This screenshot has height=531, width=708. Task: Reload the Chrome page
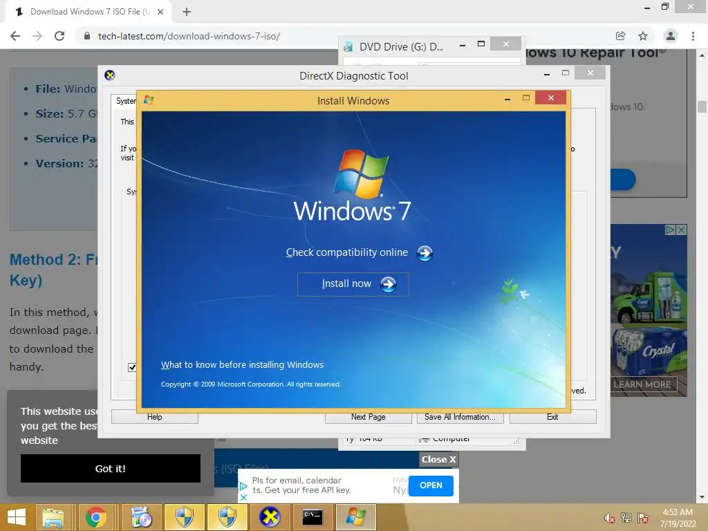(x=59, y=36)
